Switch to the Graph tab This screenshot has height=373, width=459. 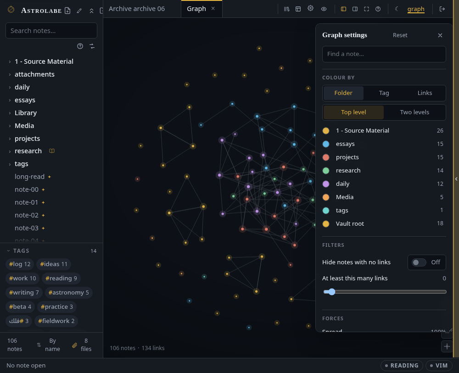(x=196, y=9)
